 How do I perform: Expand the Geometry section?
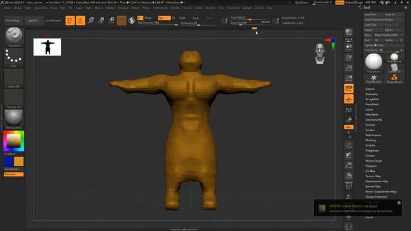372,94
